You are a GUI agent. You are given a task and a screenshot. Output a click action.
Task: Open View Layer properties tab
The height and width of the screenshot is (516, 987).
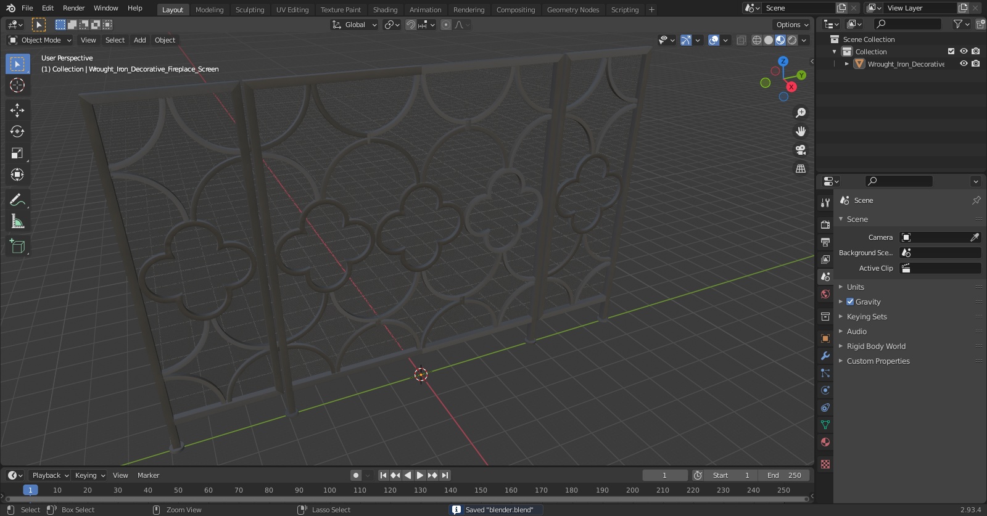825,260
